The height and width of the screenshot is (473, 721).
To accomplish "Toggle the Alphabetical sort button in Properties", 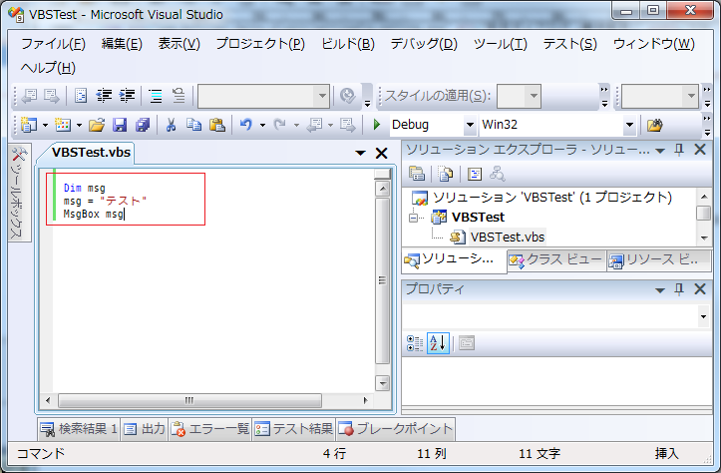I will [438, 343].
